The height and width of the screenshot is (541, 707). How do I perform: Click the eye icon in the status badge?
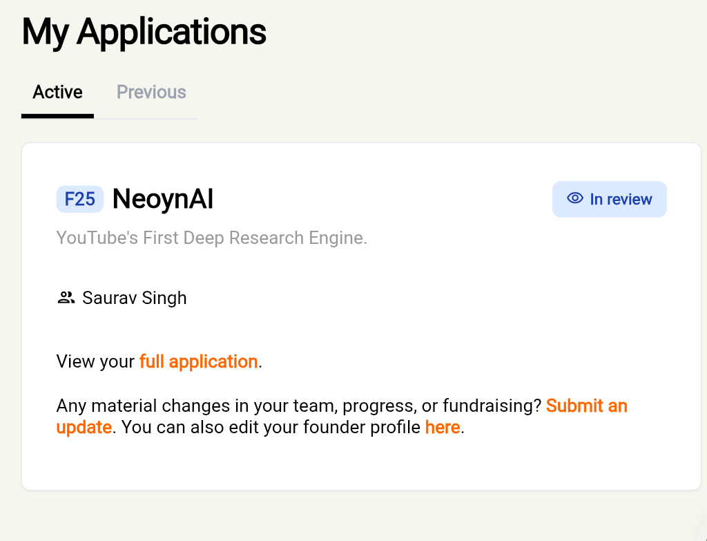click(574, 199)
